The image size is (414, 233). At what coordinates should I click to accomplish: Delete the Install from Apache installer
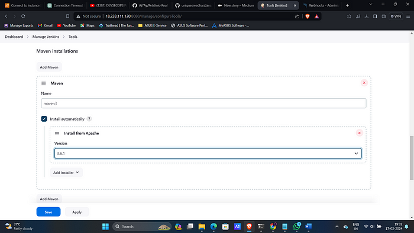(x=360, y=133)
